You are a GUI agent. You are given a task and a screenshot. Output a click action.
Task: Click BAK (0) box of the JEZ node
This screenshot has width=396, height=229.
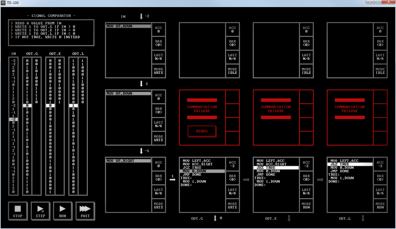point(306,178)
